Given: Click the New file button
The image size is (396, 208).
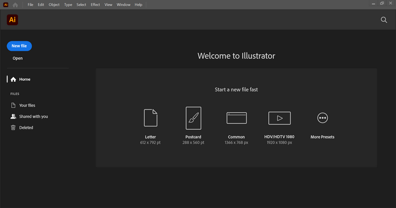Looking at the screenshot, I should [x=19, y=46].
